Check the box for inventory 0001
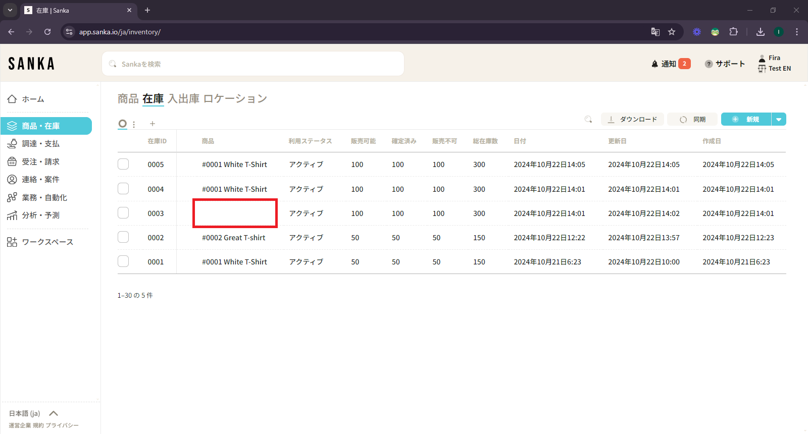 pyautogui.click(x=123, y=261)
